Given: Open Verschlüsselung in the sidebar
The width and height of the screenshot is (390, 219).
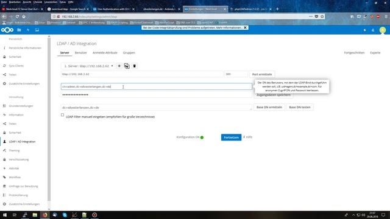Looking at the screenshot, I should point(19,159).
